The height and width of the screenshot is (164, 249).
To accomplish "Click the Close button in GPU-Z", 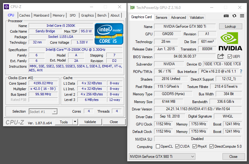I will (234, 157).
